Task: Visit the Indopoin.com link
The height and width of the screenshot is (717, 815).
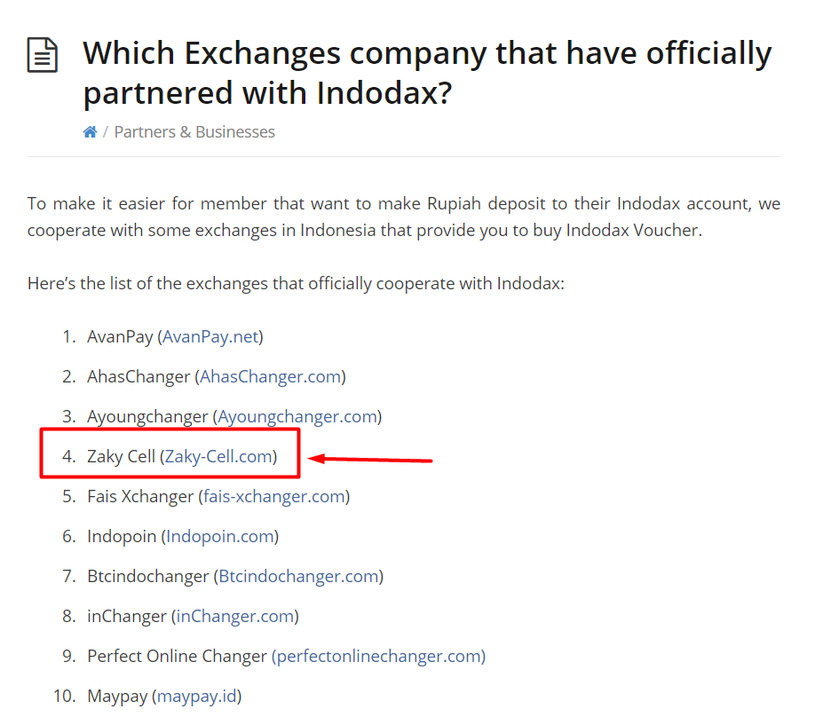Action: point(220,536)
